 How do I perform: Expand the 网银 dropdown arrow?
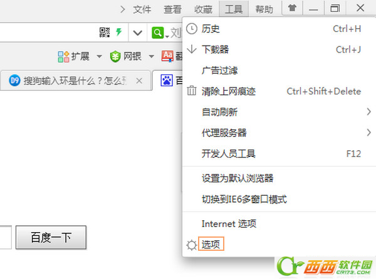coord(151,57)
